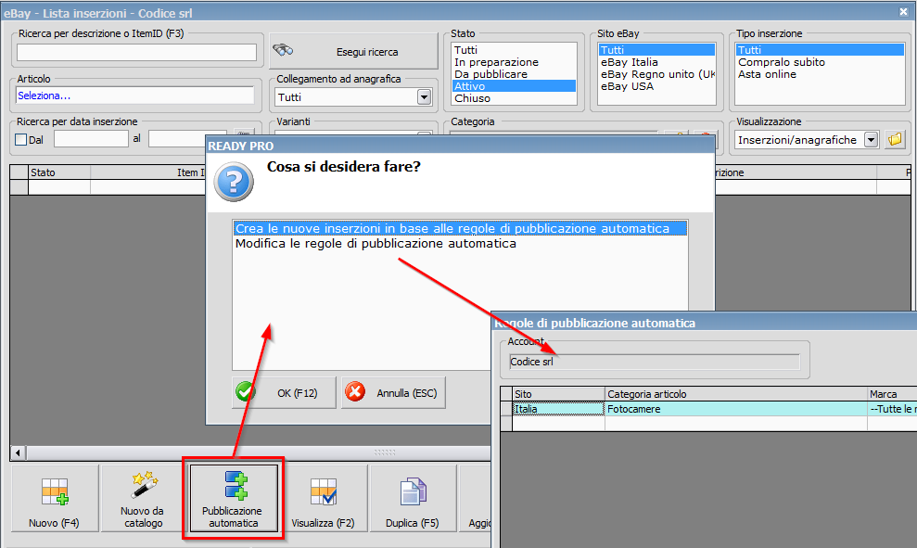
Task: Open Pubblicazione automatica button
Action: (233, 498)
